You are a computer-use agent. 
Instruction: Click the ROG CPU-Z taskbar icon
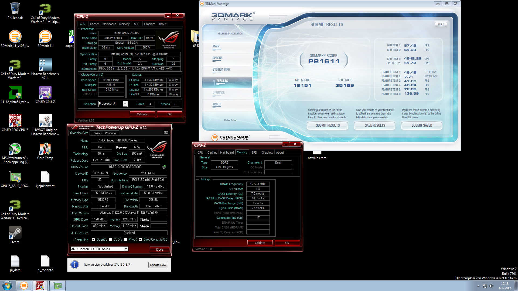[x=40, y=286]
